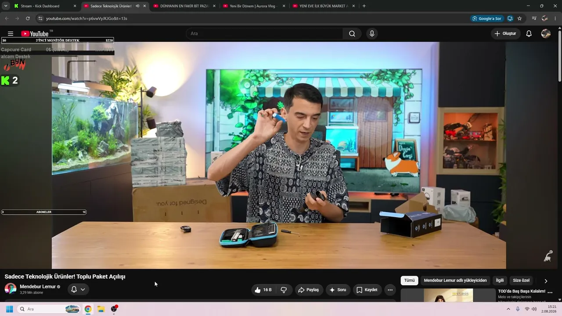Install the app from the address bar
This screenshot has height=316, width=562.
[x=510, y=18]
